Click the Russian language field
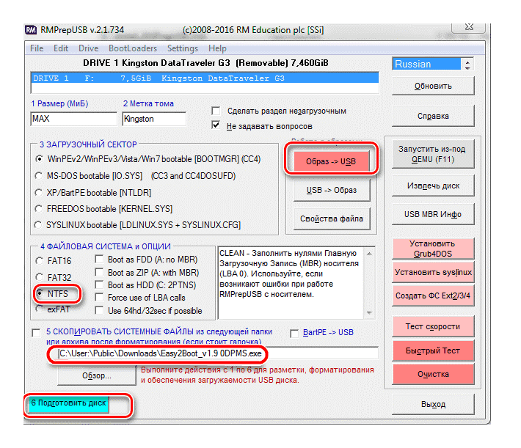This screenshot has height=448, width=521. [427, 64]
